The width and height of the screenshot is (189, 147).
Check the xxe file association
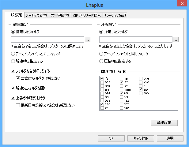[141, 82]
